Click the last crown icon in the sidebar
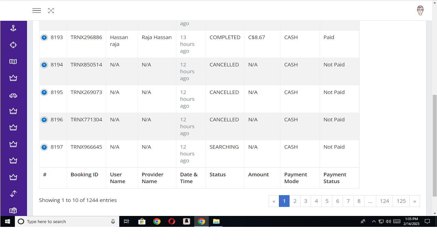This screenshot has height=246, width=437. 13,177
